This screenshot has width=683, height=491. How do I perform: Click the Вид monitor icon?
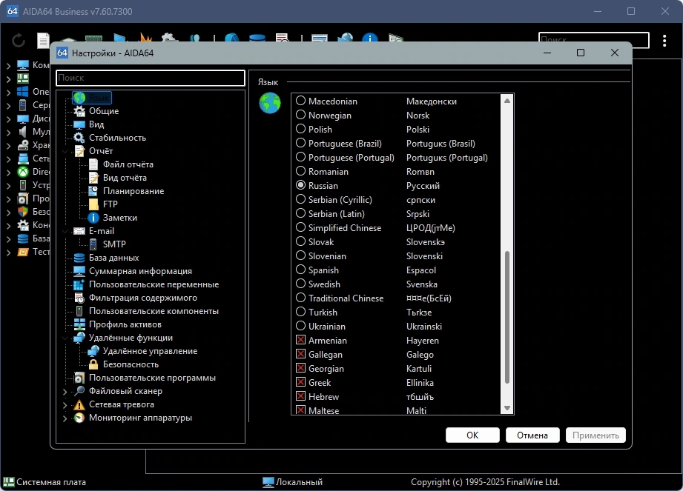coord(79,124)
